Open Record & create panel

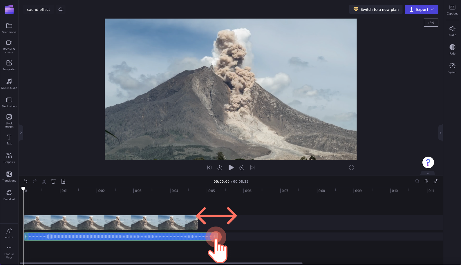point(9,46)
